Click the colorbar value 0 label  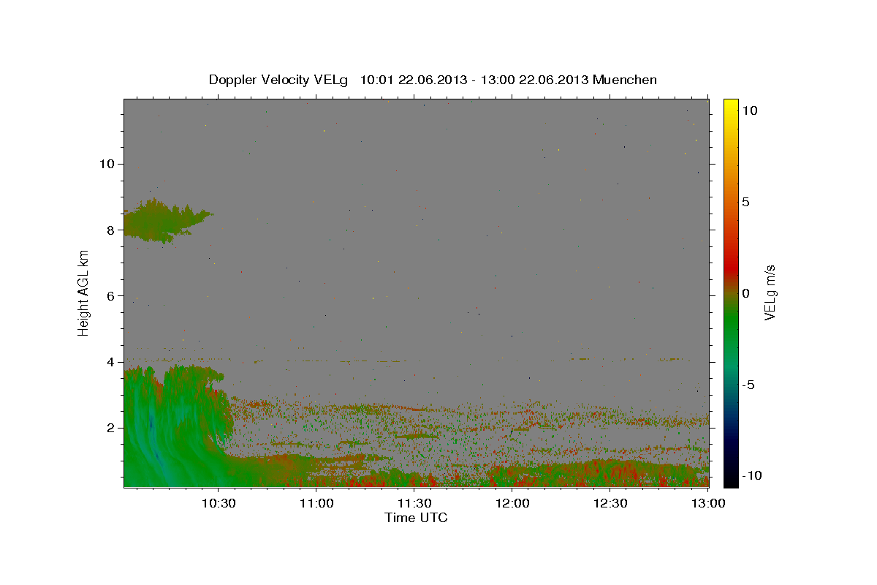point(746,293)
